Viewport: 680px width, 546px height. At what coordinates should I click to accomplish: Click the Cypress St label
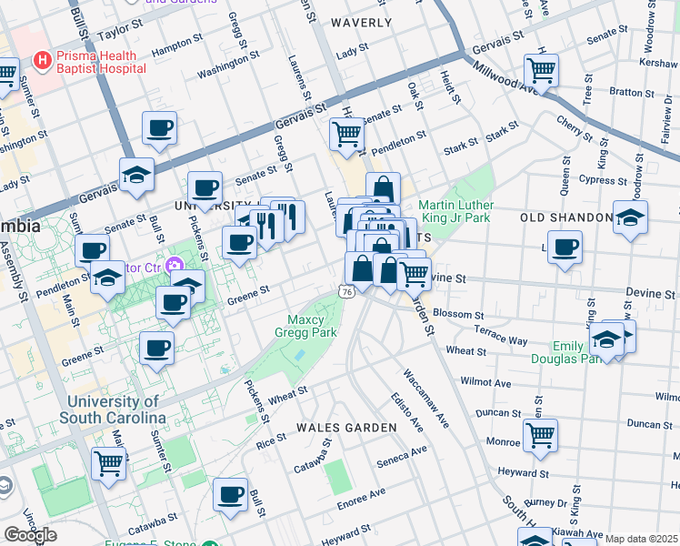coord(603,179)
